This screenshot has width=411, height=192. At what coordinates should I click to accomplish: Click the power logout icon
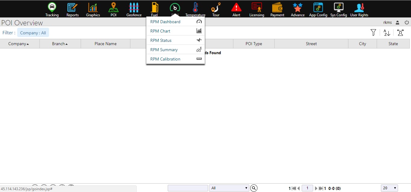pos(406,22)
